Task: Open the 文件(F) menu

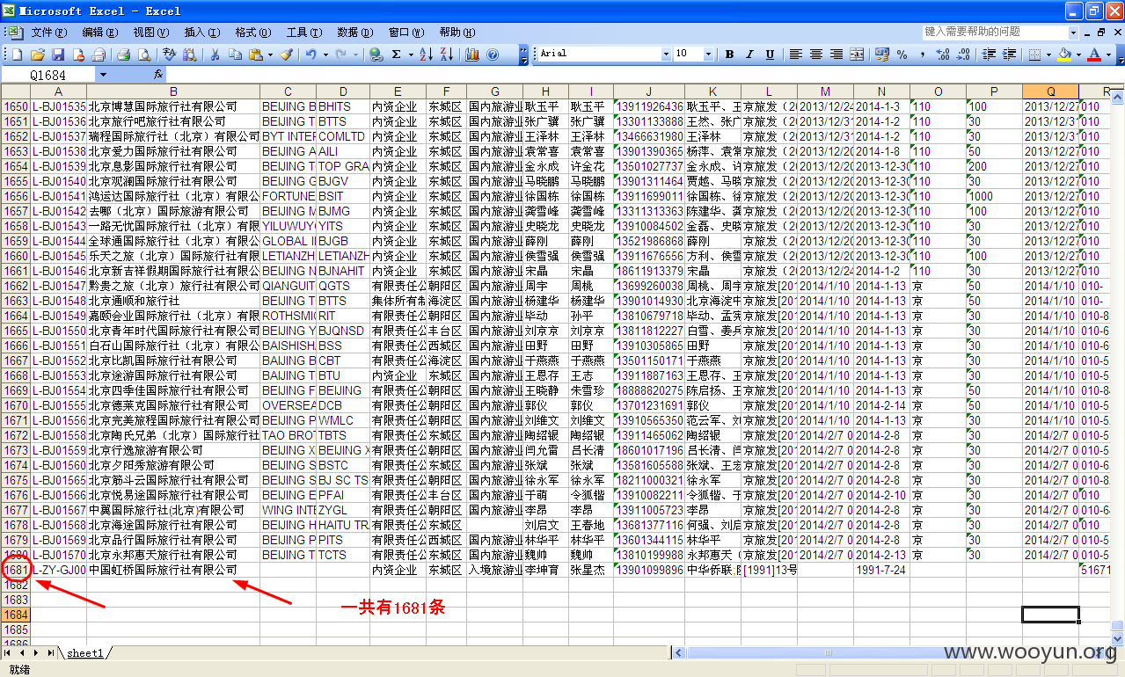Action: [48, 33]
